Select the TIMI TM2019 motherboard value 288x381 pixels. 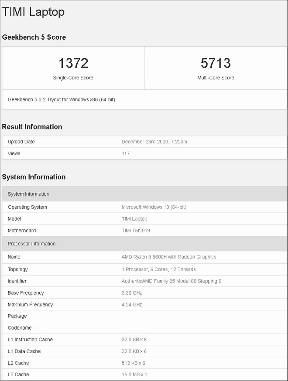coord(136,230)
